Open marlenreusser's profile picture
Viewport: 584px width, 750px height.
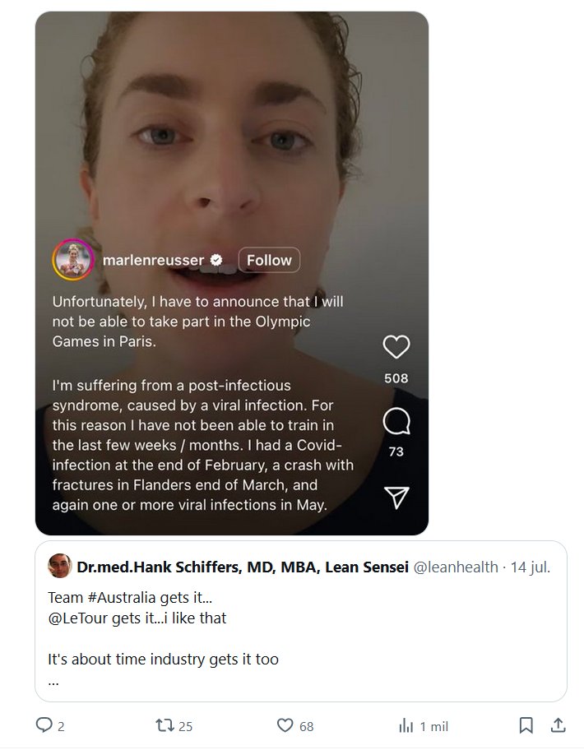click(x=72, y=261)
